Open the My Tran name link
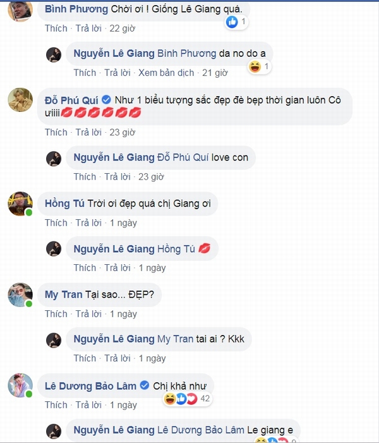 (x=64, y=294)
